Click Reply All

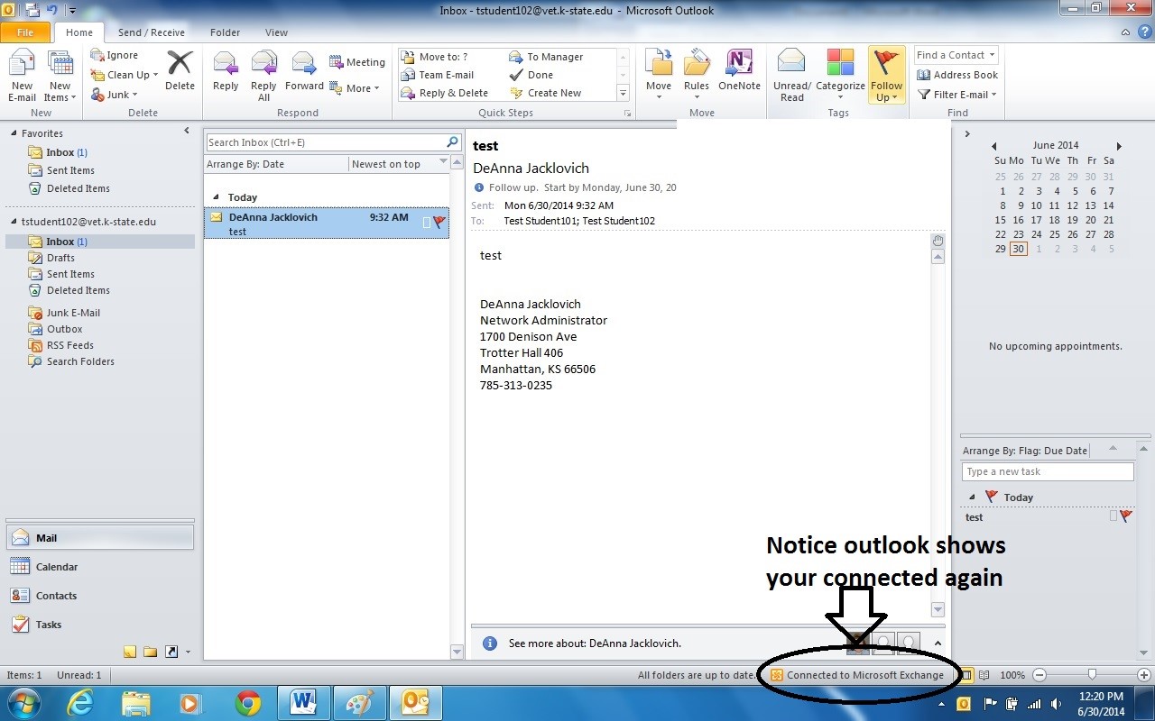(263, 78)
